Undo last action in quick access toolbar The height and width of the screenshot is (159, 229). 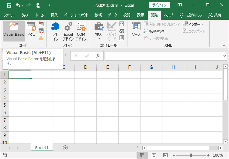click(x=18, y=5)
